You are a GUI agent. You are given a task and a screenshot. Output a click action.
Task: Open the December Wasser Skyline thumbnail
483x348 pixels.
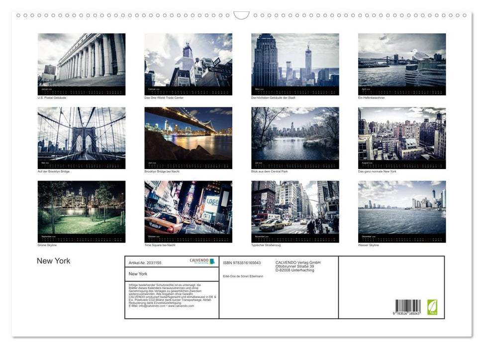401,212
